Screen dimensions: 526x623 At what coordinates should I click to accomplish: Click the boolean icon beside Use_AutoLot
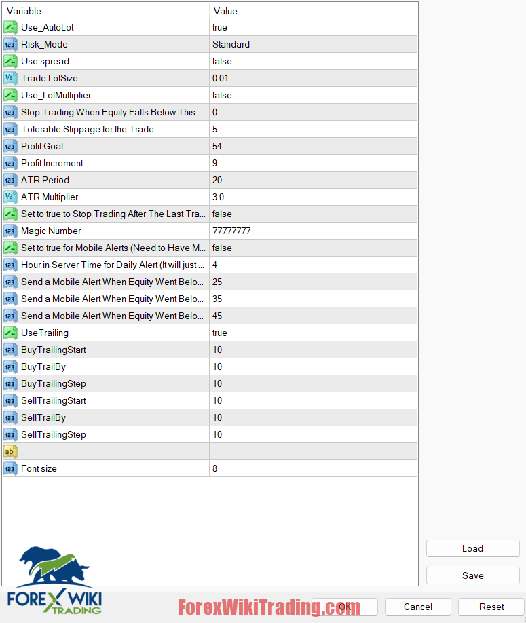[x=10, y=27]
